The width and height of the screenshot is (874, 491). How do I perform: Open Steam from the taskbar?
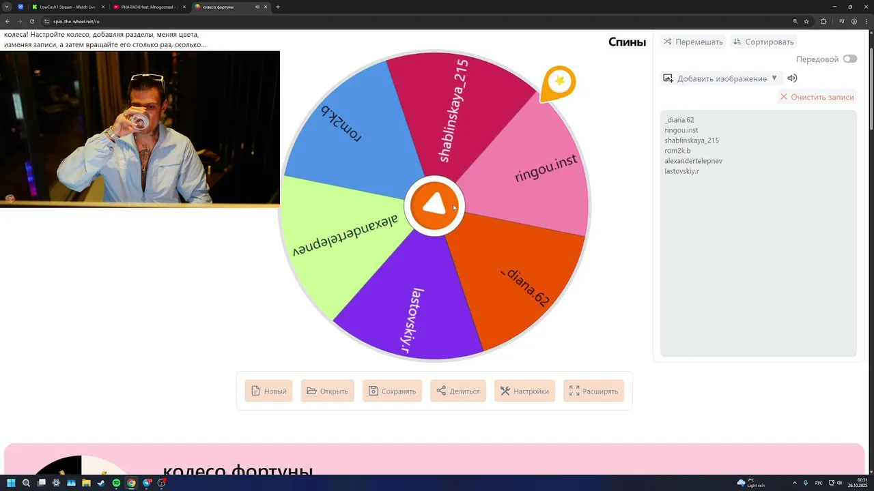(x=101, y=483)
